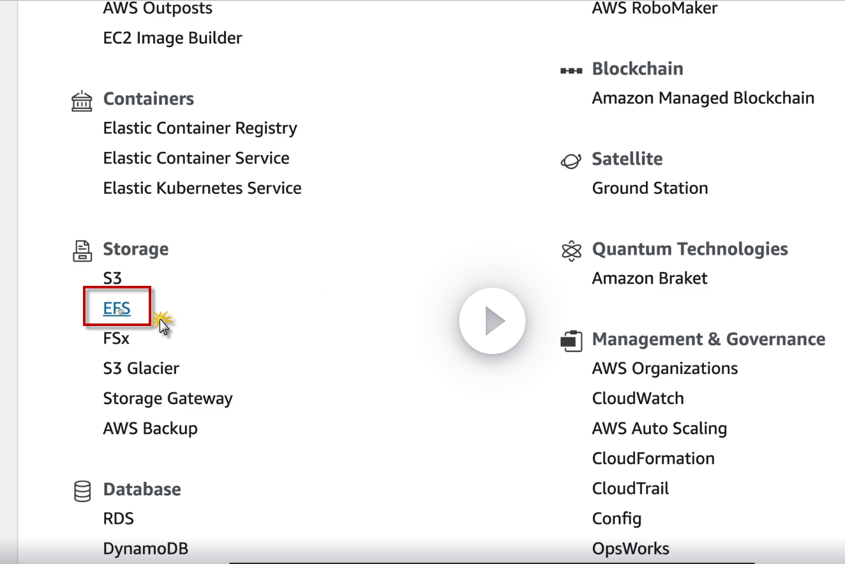Open the EFS service link

click(x=117, y=308)
